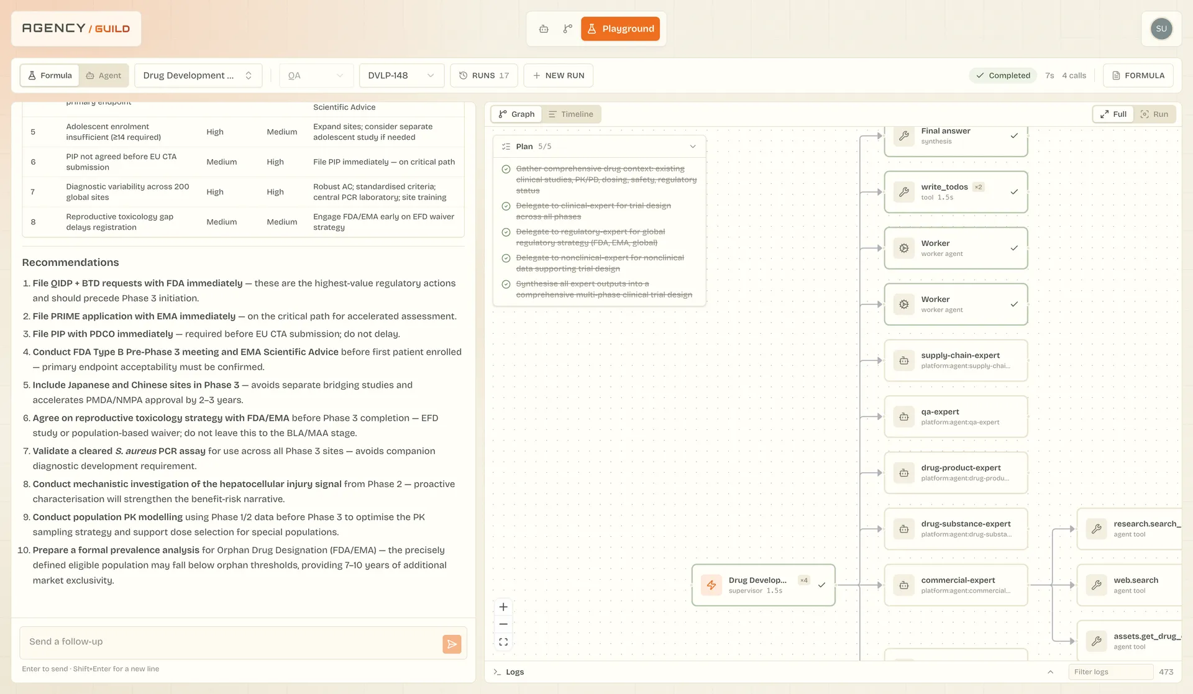1193x694 pixels.
Task: Open the FORMULA document button
Action: coord(1138,75)
